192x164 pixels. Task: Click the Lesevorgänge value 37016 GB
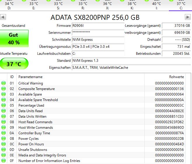177,26
